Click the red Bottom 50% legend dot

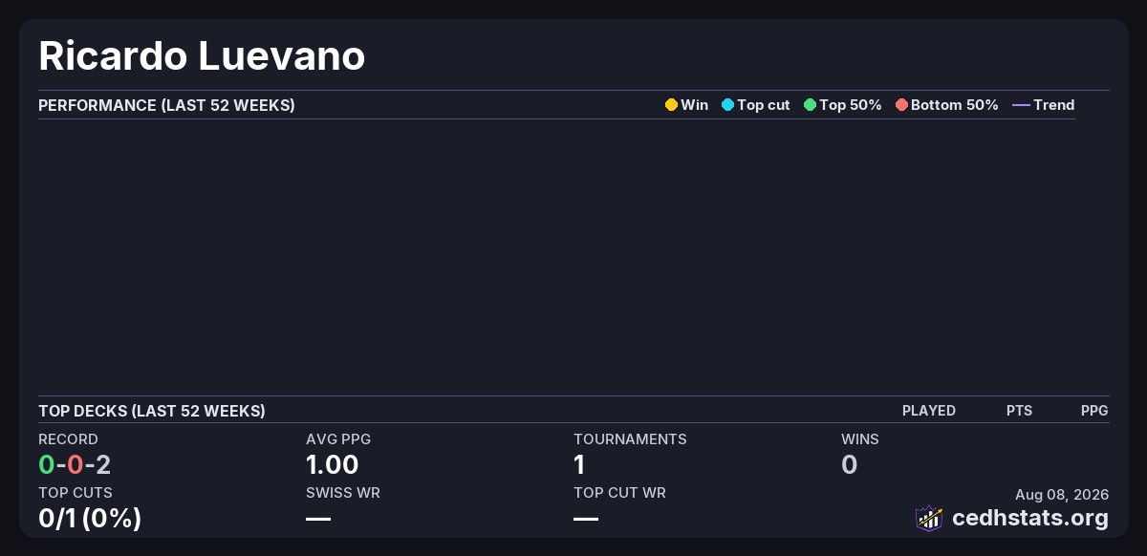[901, 105]
